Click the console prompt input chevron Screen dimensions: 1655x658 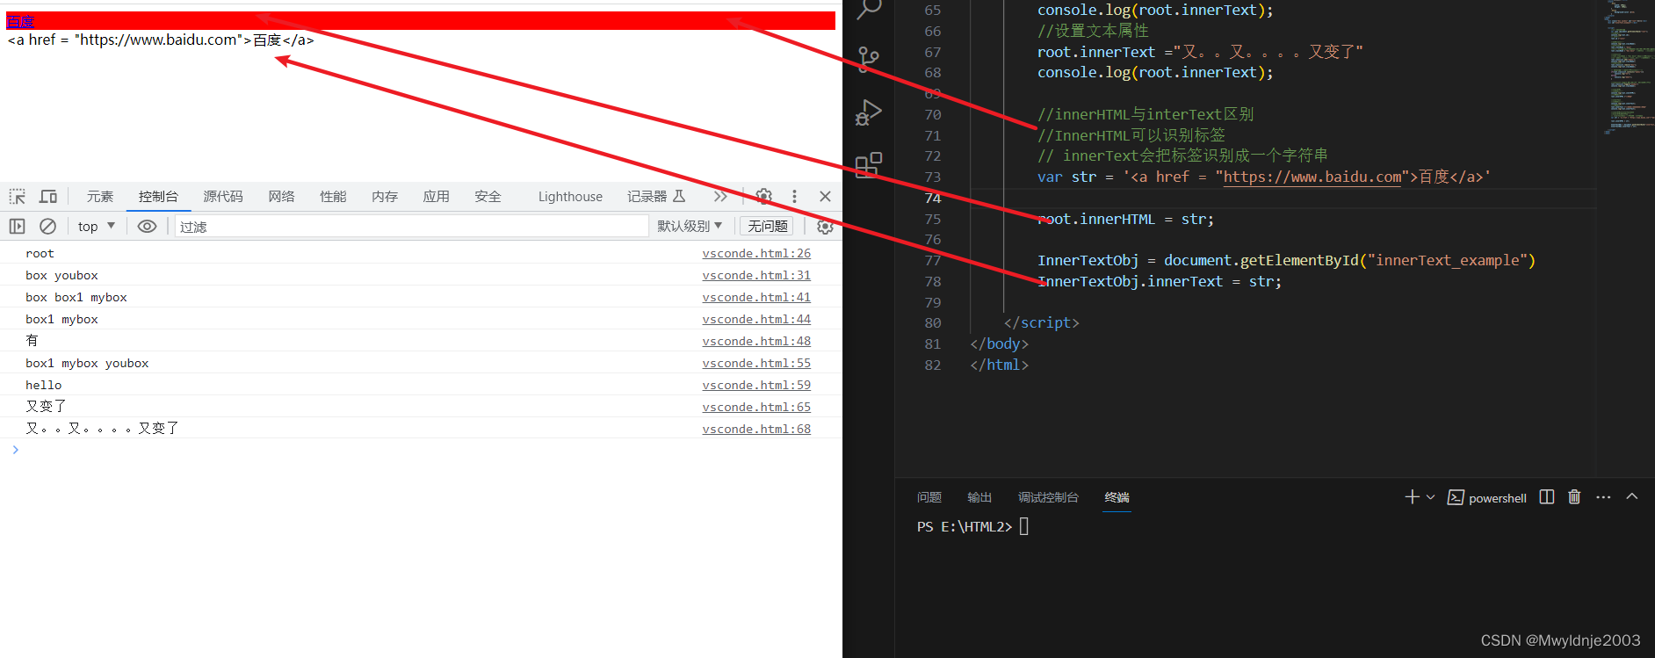pyautogui.click(x=15, y=450)
